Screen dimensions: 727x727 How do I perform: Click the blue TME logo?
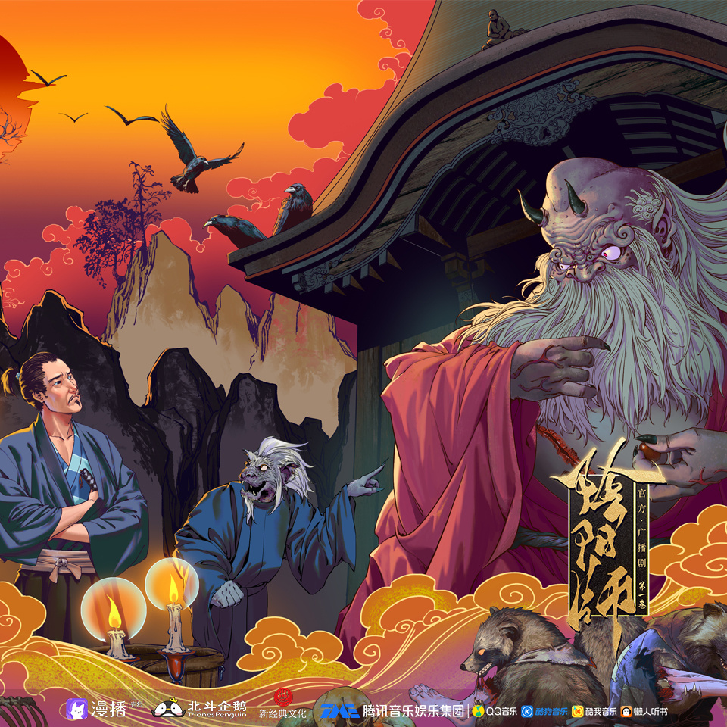339,711
